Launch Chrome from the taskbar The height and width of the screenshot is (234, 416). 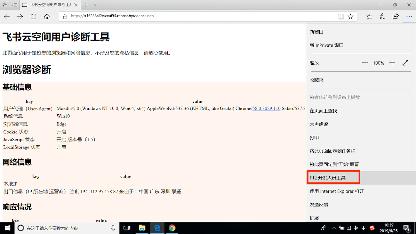point(172,228)
